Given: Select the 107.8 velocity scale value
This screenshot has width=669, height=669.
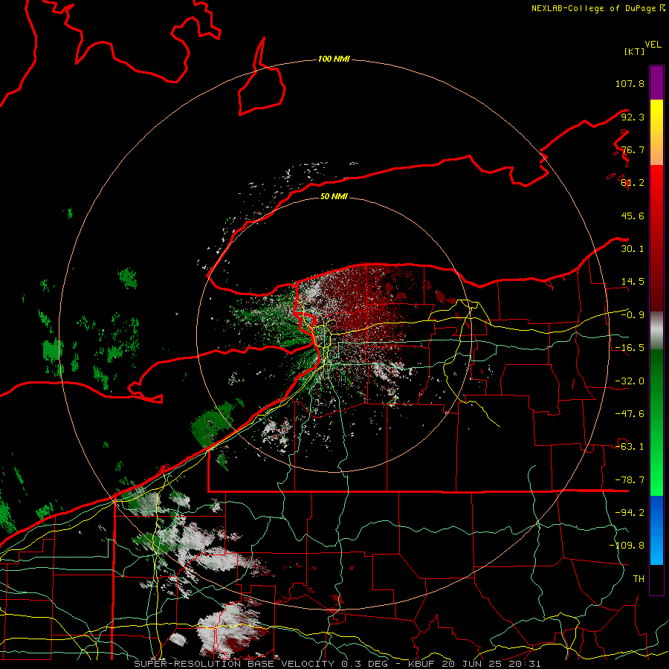Looking at the screenshot, I should click(630, 83).
